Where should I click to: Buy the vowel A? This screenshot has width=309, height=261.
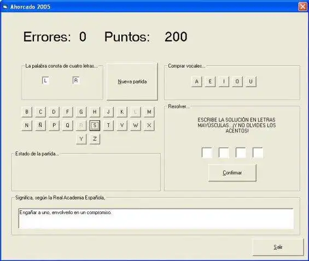[197, 82]
